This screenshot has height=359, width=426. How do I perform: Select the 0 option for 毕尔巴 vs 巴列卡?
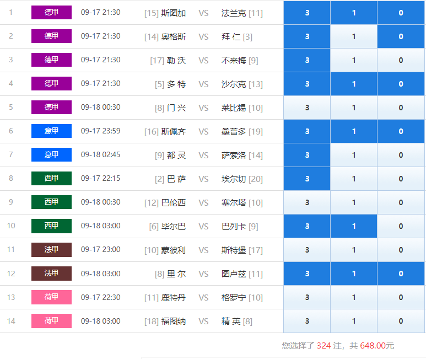[401, 226]
